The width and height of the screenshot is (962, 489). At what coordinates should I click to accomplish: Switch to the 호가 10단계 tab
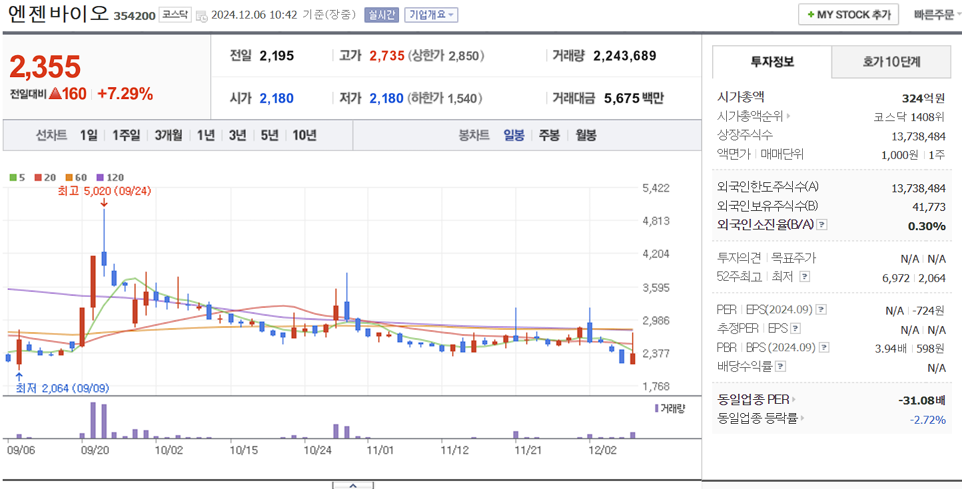click(891, 61)
